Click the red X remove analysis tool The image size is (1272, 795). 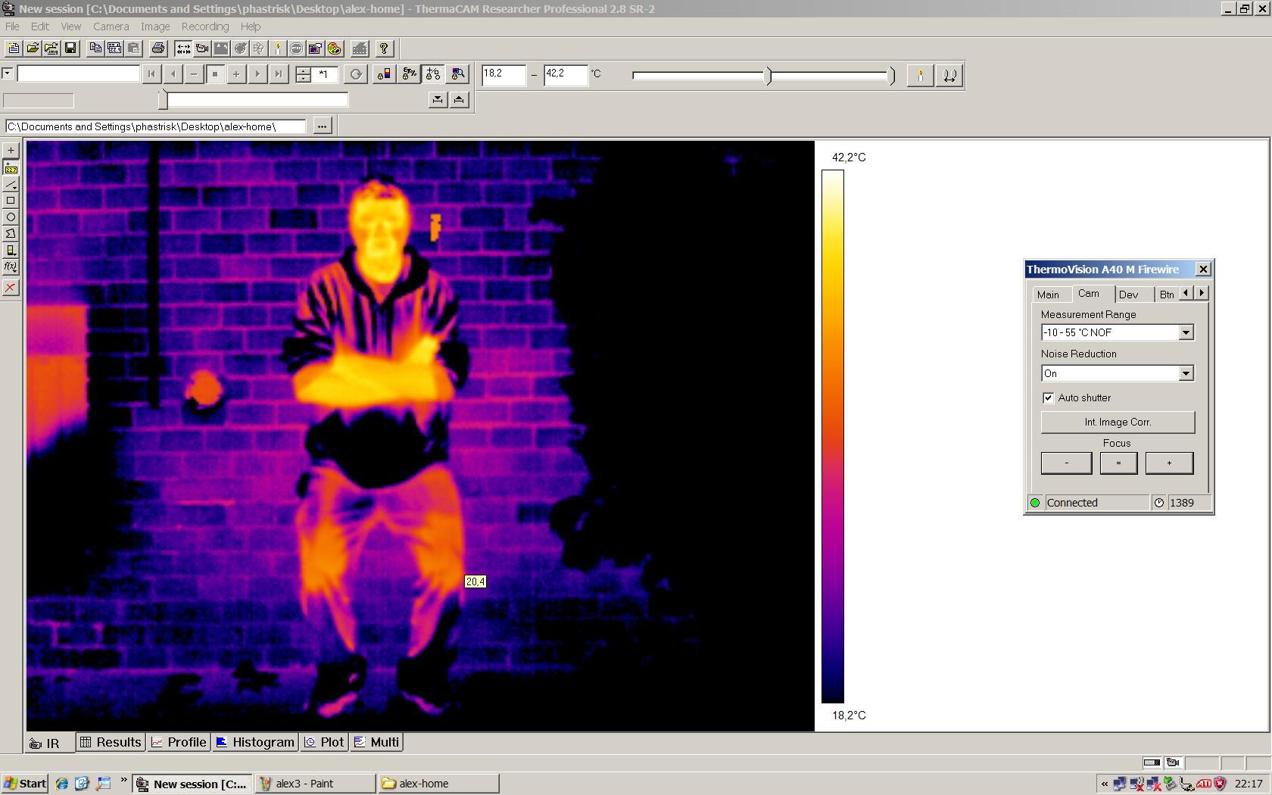coord(11,288)
